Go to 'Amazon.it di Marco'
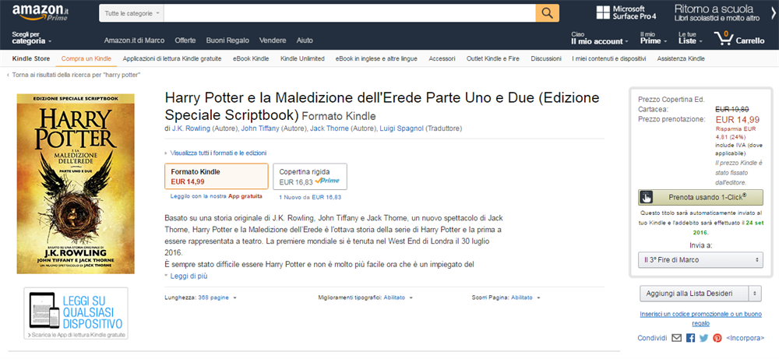 click(x=134, y=40)
